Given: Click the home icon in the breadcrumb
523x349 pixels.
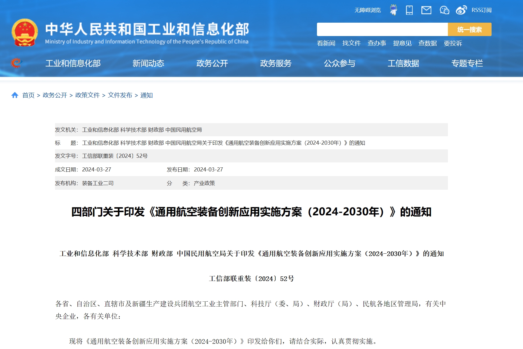Looking at the screenshot, I should (x=15, y=95).
